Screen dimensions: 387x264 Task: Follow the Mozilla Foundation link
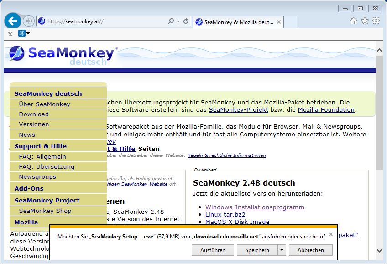[x=326, y=110]
